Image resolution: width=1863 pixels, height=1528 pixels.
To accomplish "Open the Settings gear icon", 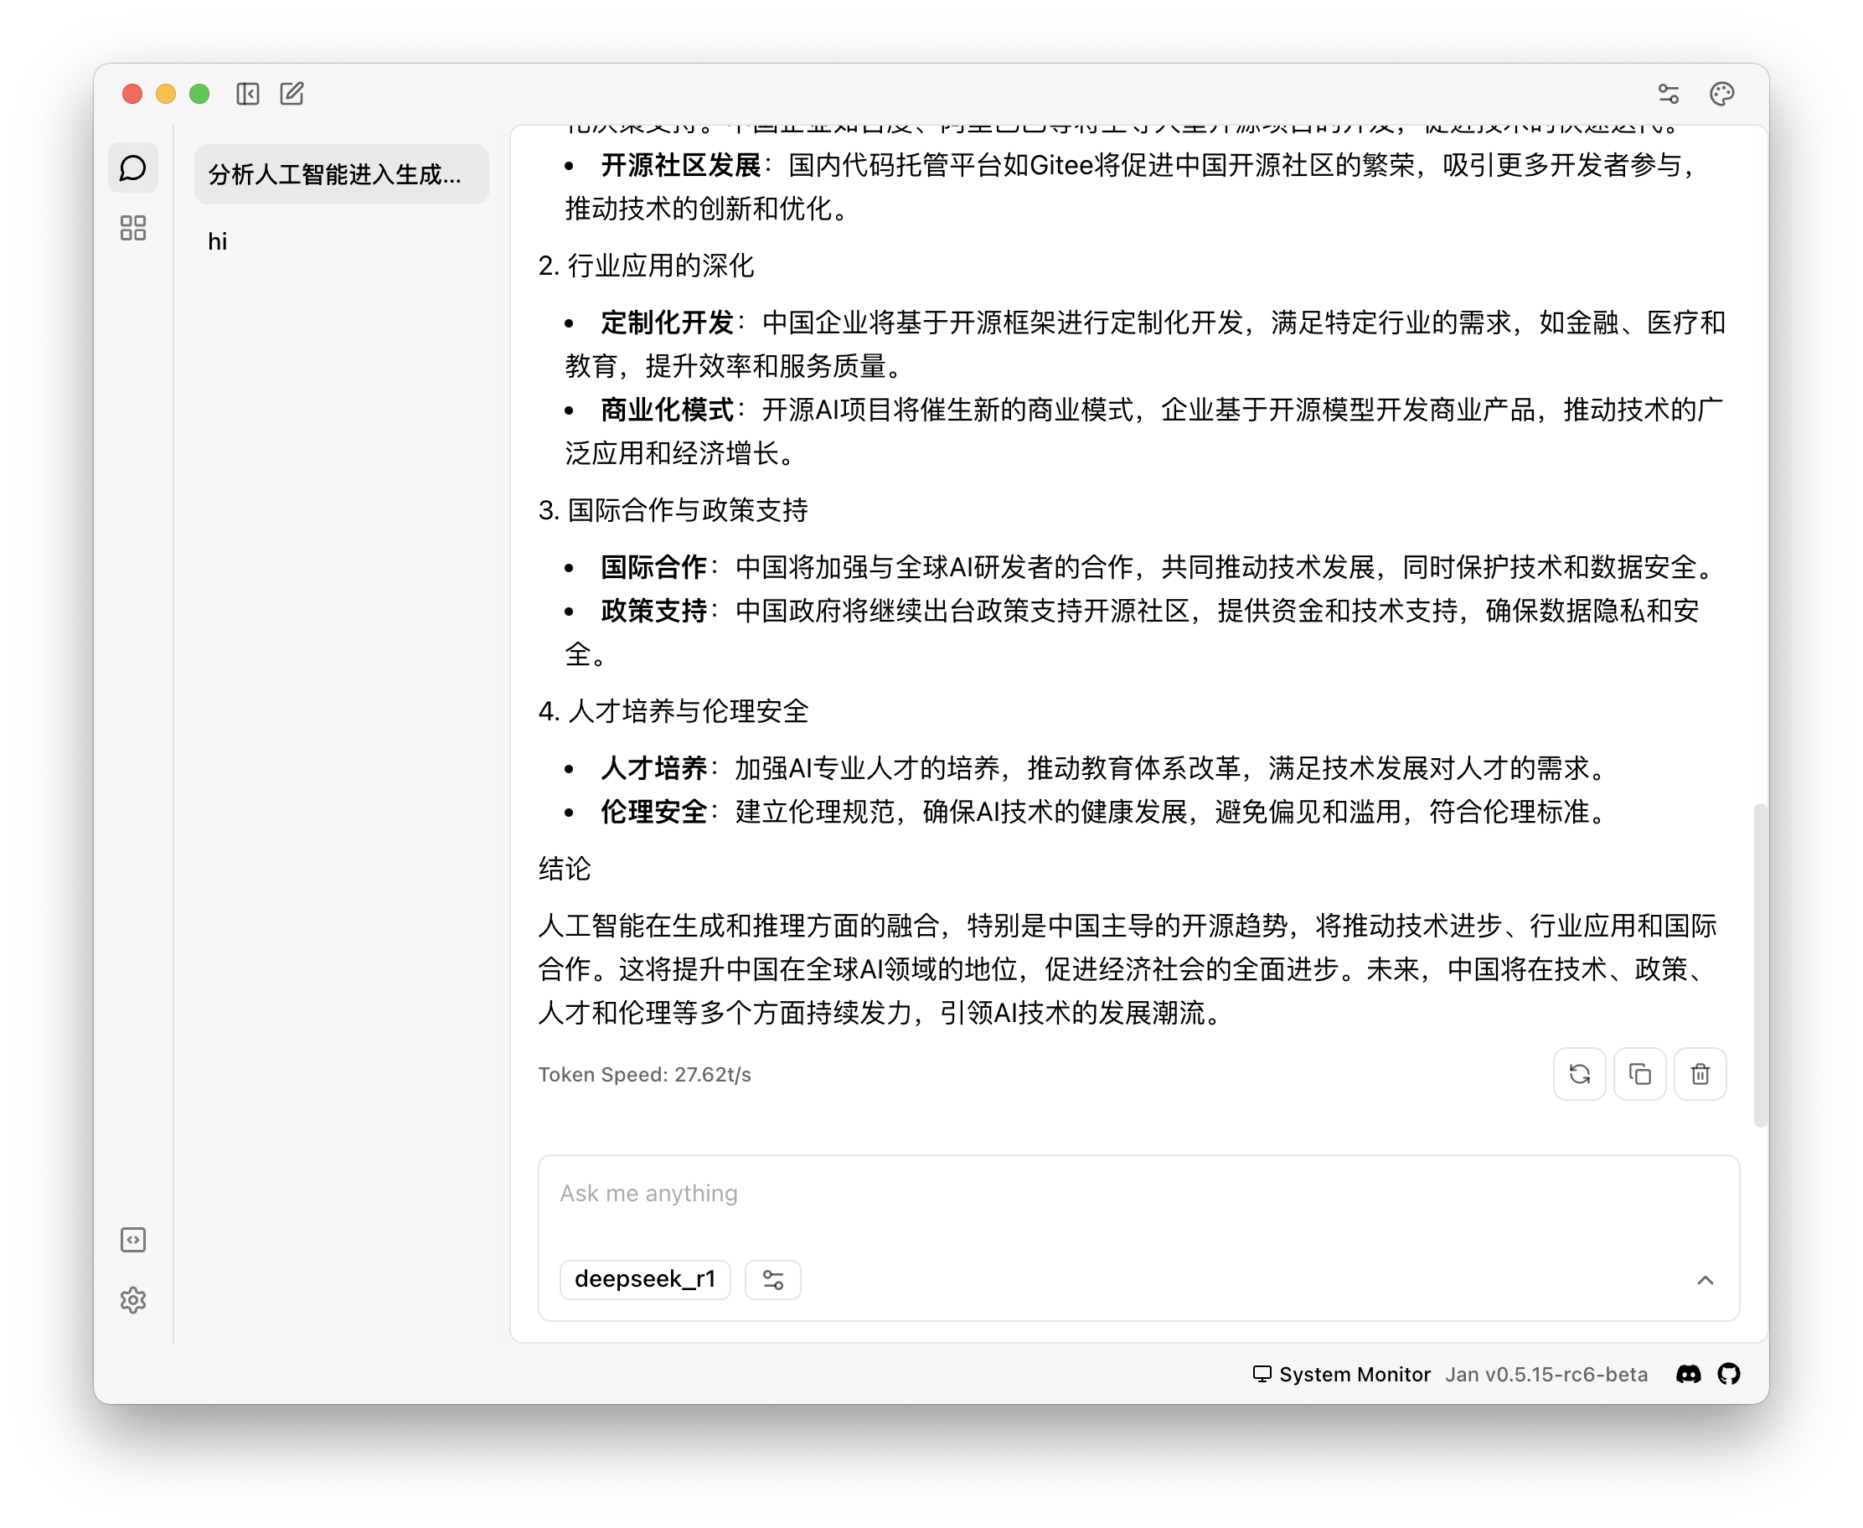I will point(133,1300).
